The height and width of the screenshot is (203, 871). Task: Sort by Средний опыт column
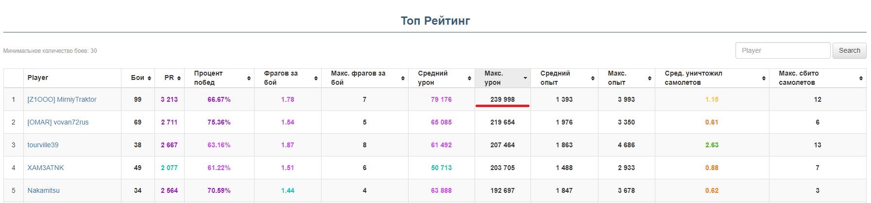(x=593, y=78)
